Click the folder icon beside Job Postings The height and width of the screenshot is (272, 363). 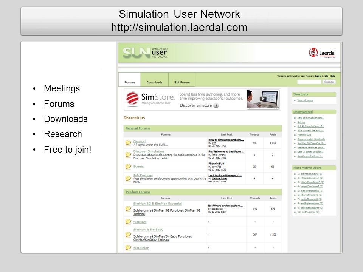pyautogui.click(x=128, y=178)
